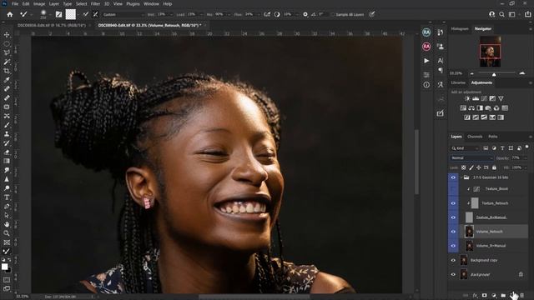This screenshot has height=300, width=534.
Task: Click the foreground color swatch
Action: click(x=4, y=267)
